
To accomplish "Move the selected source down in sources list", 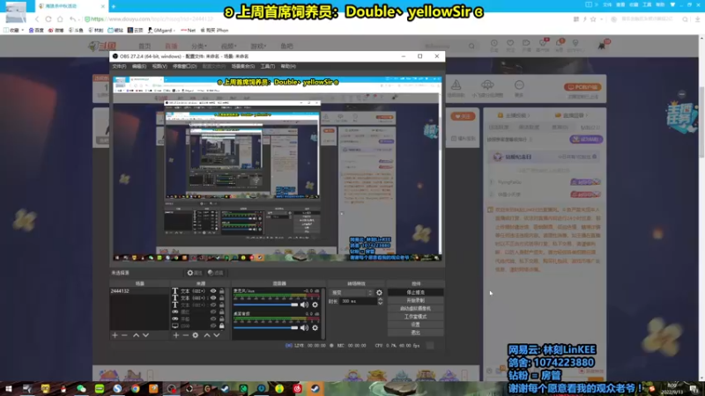I will pyautogui.click(x=217, y=335).
